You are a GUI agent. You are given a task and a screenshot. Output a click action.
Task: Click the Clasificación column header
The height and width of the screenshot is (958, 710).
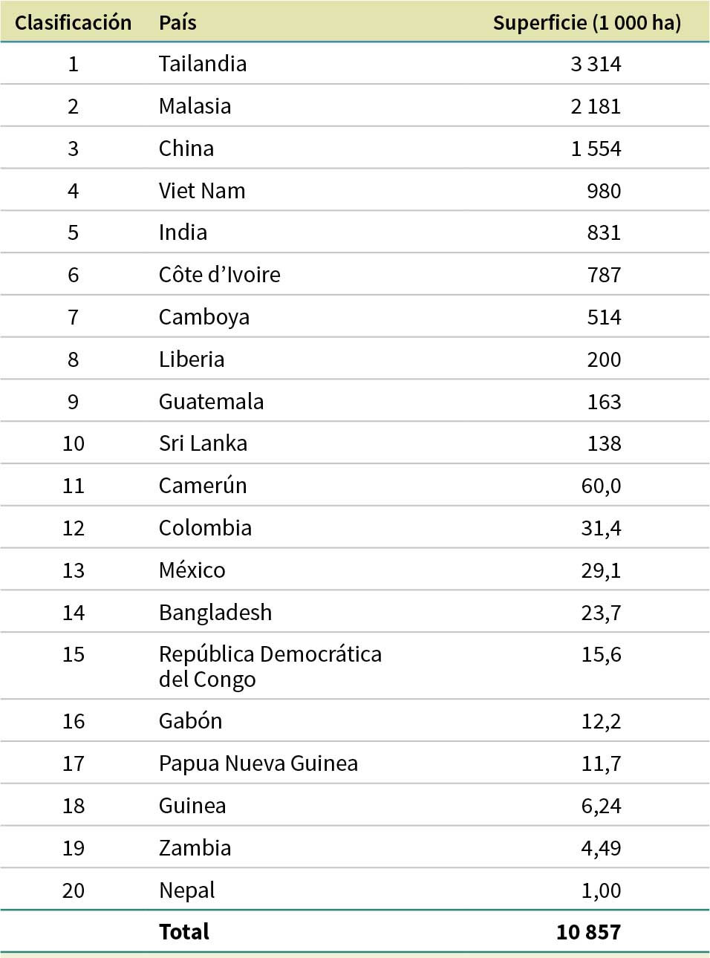click(x=73, y=22)
